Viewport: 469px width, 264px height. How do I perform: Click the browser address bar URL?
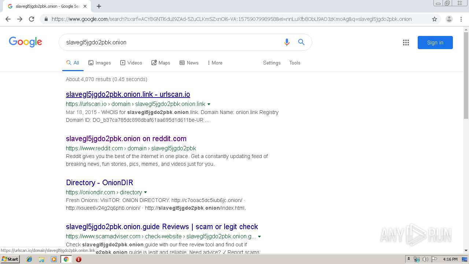[x=232, y=19]
